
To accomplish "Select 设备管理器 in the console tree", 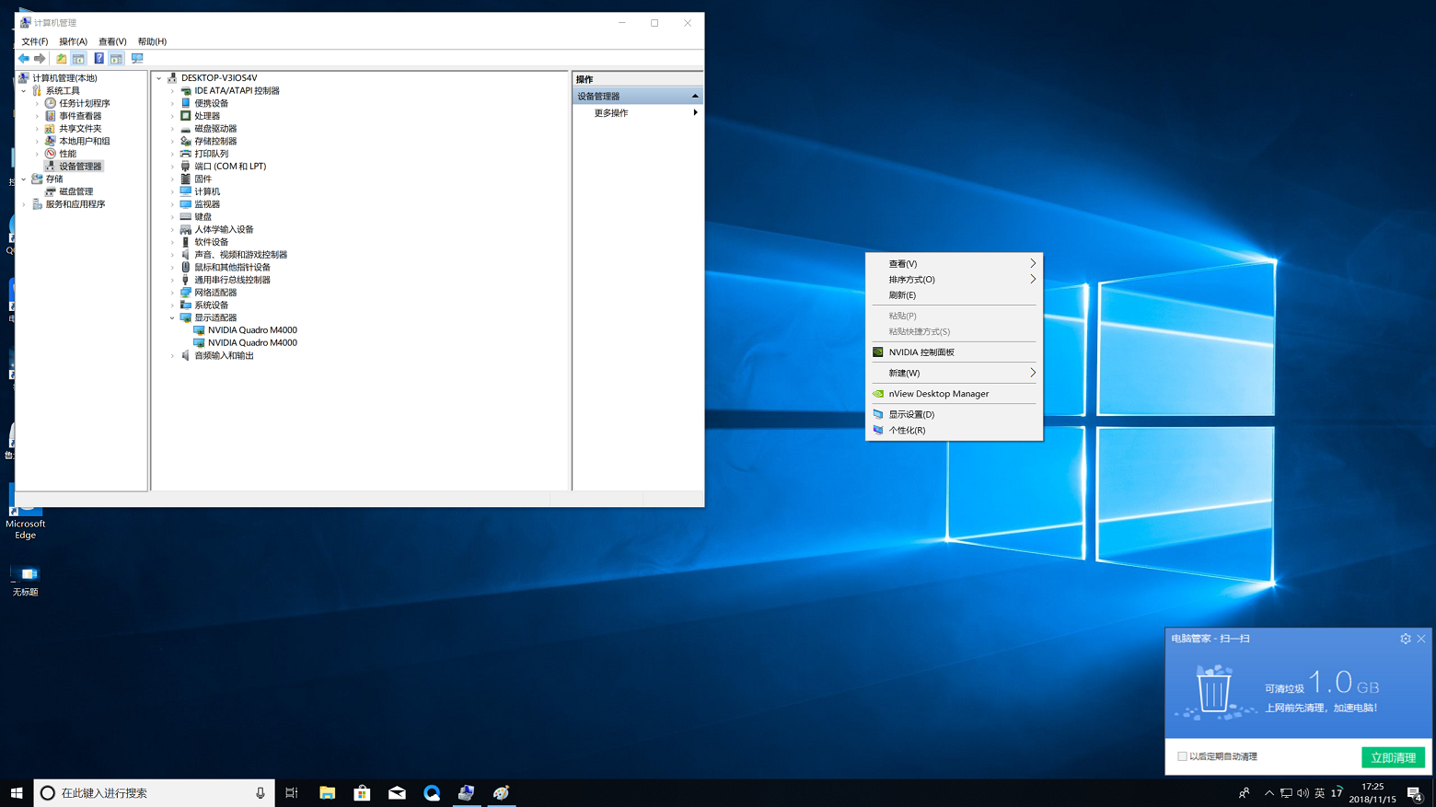I will pos(80,167).
